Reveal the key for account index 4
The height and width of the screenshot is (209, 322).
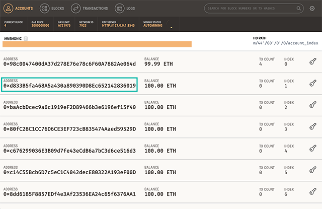(312, 150)
